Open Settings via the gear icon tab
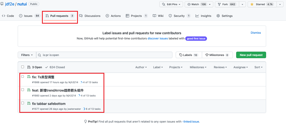The image size is (286, 125). click(218, 16)
